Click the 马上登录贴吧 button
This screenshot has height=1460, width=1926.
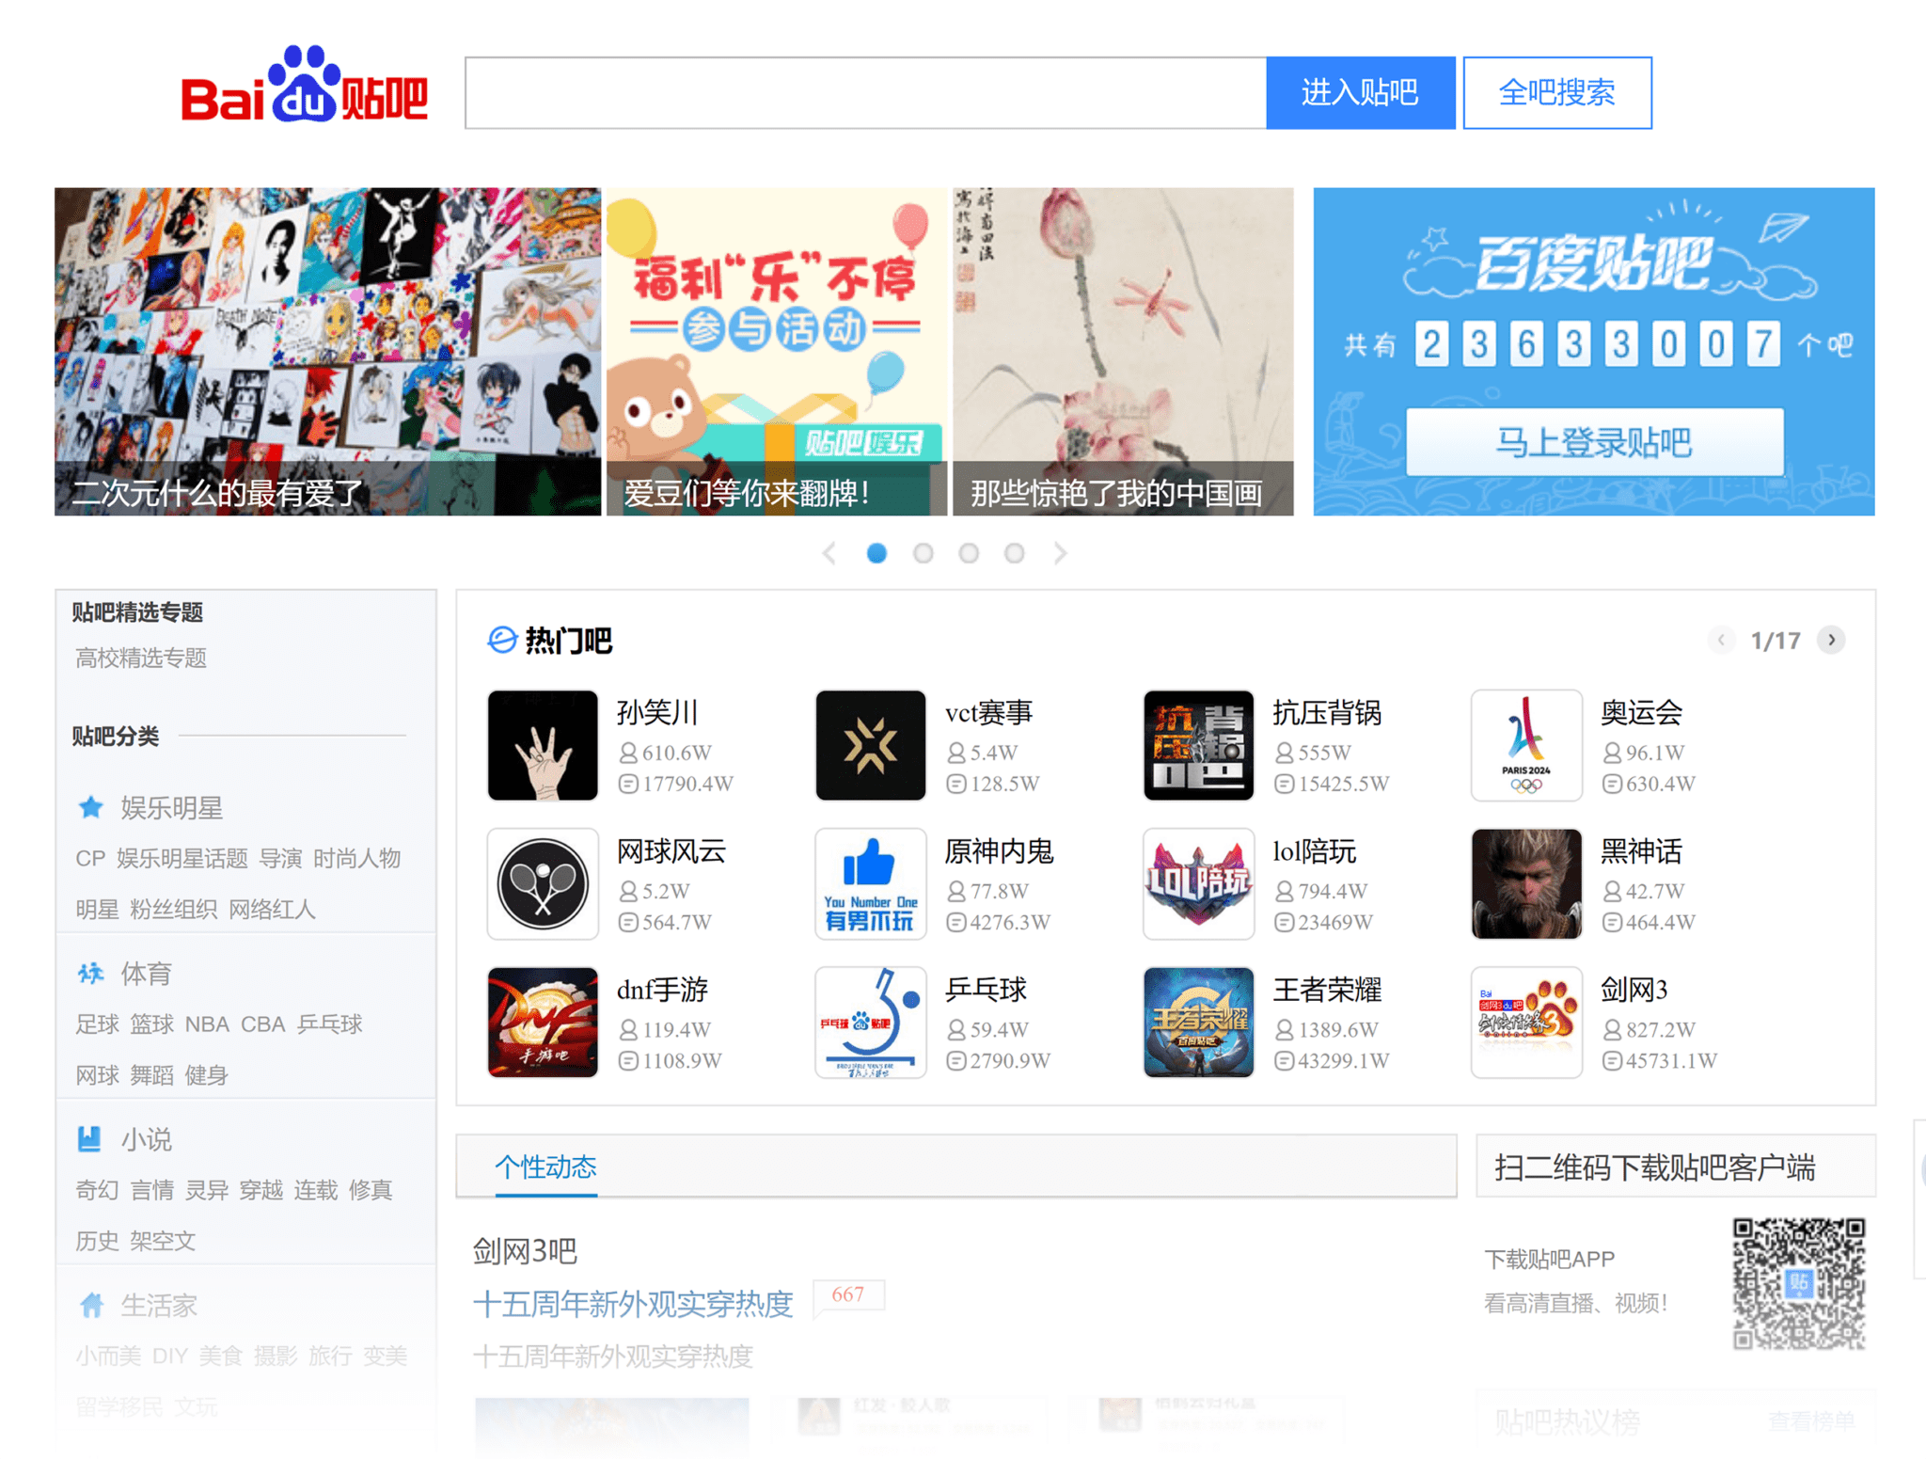click(1594, 441)
